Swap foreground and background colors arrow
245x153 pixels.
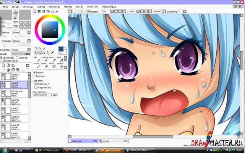pyautogui.click(x=65, y=47)
